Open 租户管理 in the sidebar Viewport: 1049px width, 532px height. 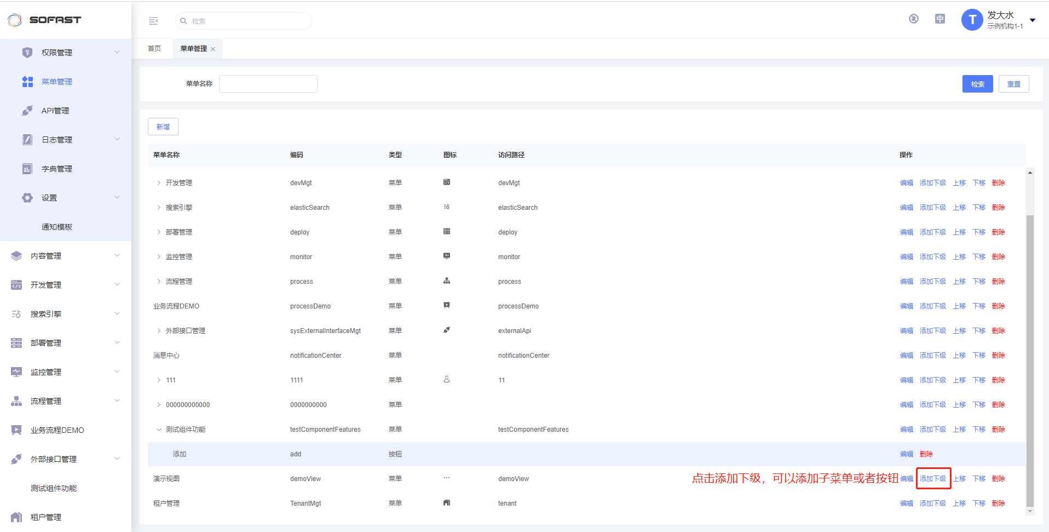[46, 517]
